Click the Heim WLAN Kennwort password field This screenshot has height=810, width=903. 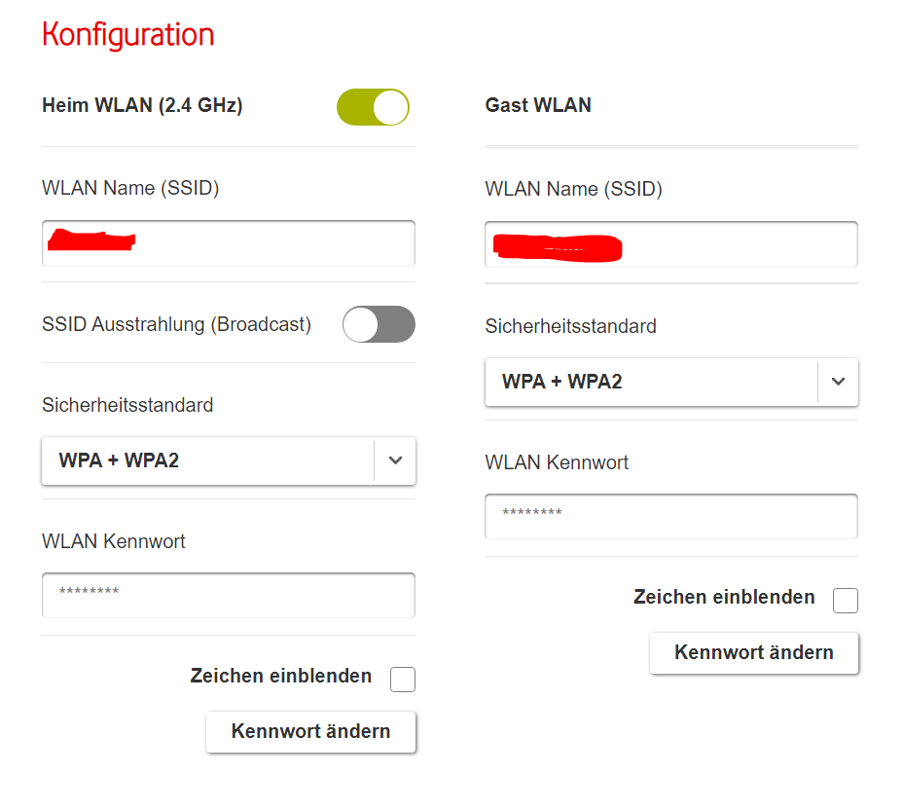click(x=229, y=595)
